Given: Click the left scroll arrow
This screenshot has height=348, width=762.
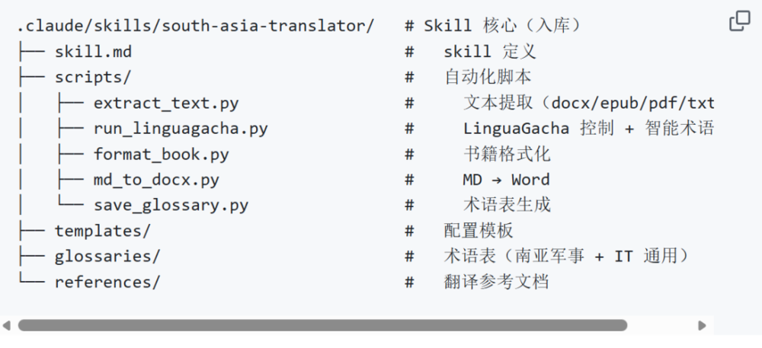Looking at the screenshot, I should point(7,325).
